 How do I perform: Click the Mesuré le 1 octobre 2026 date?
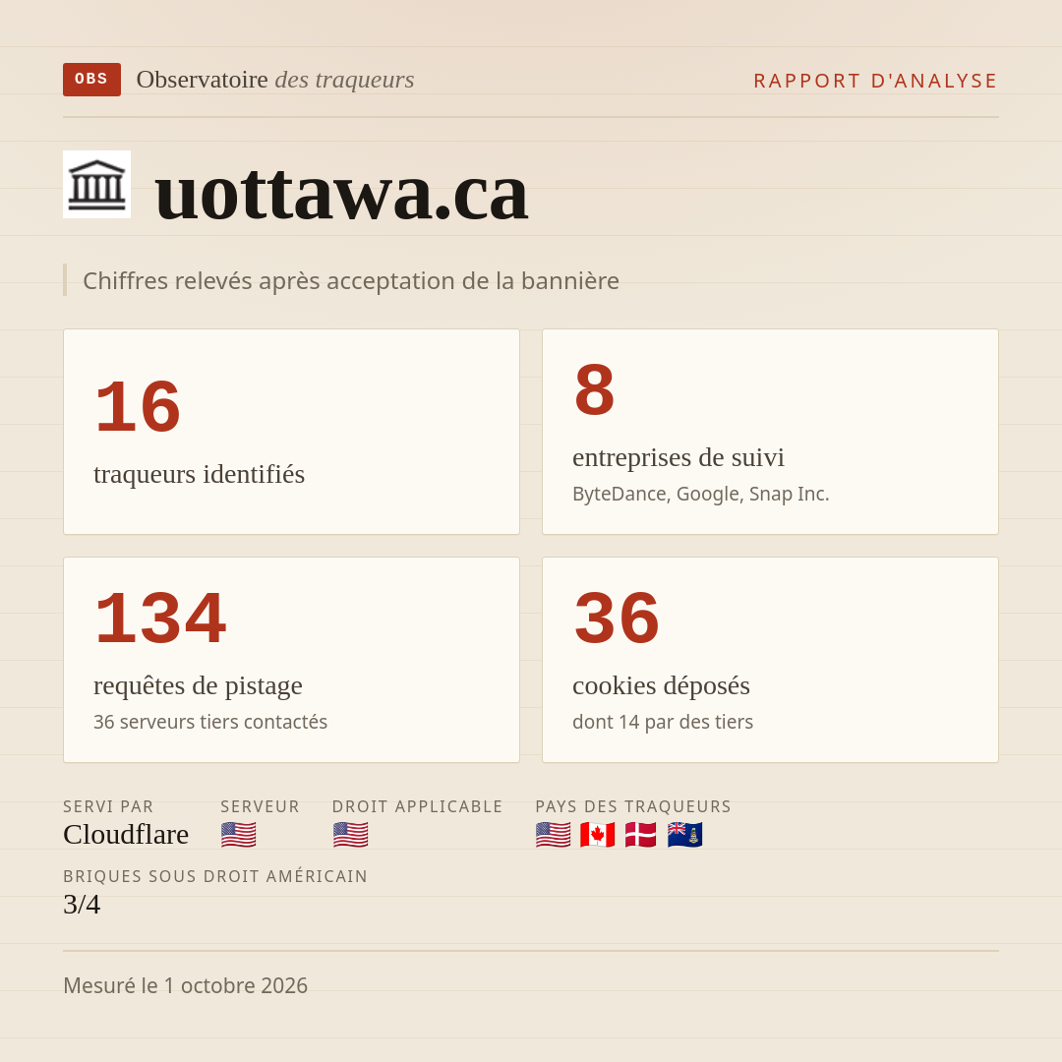click(186, 985)
